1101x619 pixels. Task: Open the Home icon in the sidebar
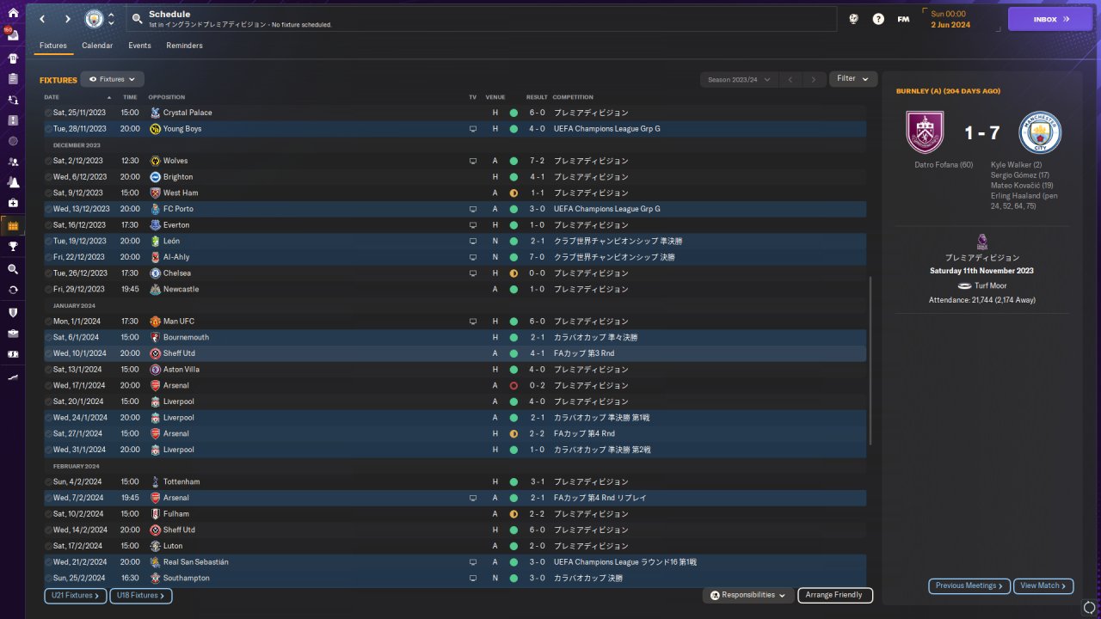click(x=12, y=13)
